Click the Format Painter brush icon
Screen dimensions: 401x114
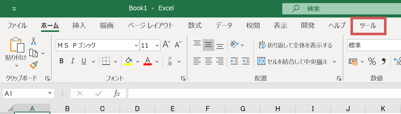[x=34, y=65]
